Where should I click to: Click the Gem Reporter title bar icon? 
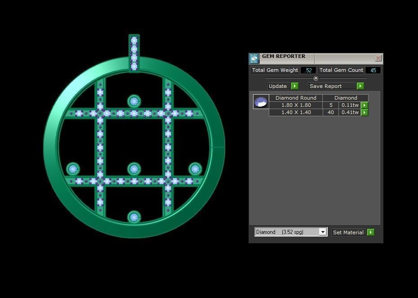pos(254,58)
